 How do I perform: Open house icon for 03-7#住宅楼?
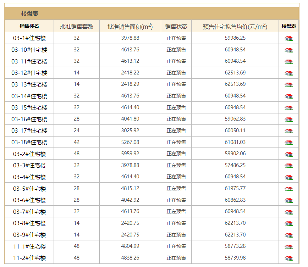tap(288, 212)
